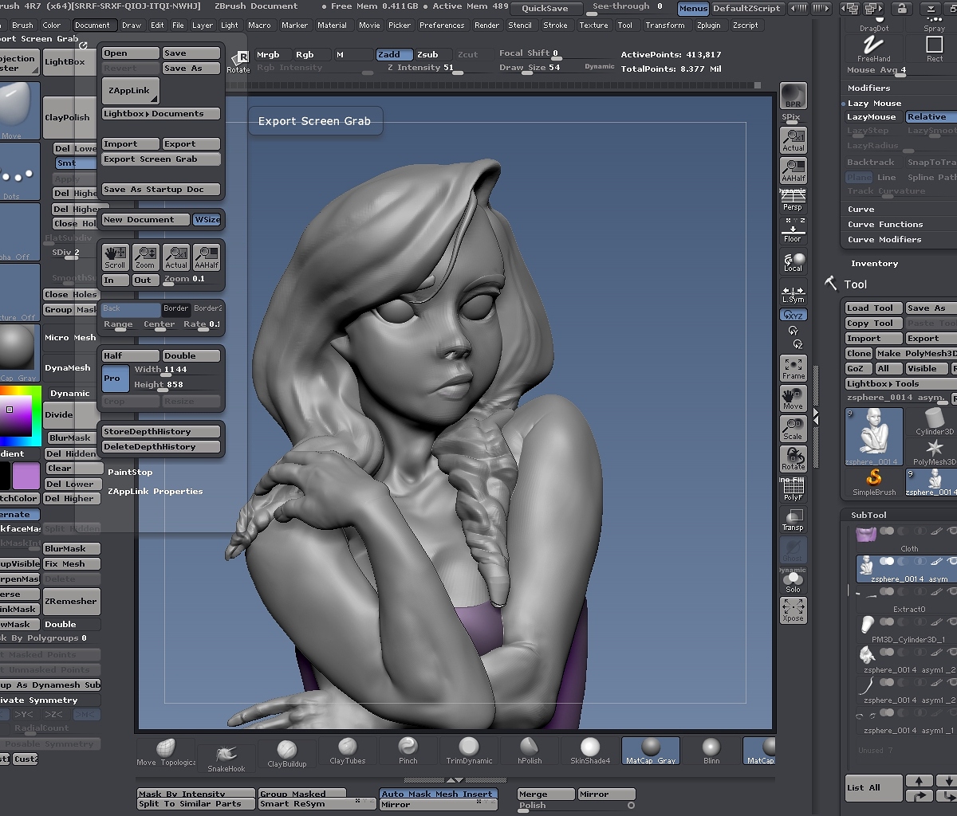Toggle the Floor grid icon
Image resolution: width=957 pixels, height=816 pixels.
pos(793,232)
